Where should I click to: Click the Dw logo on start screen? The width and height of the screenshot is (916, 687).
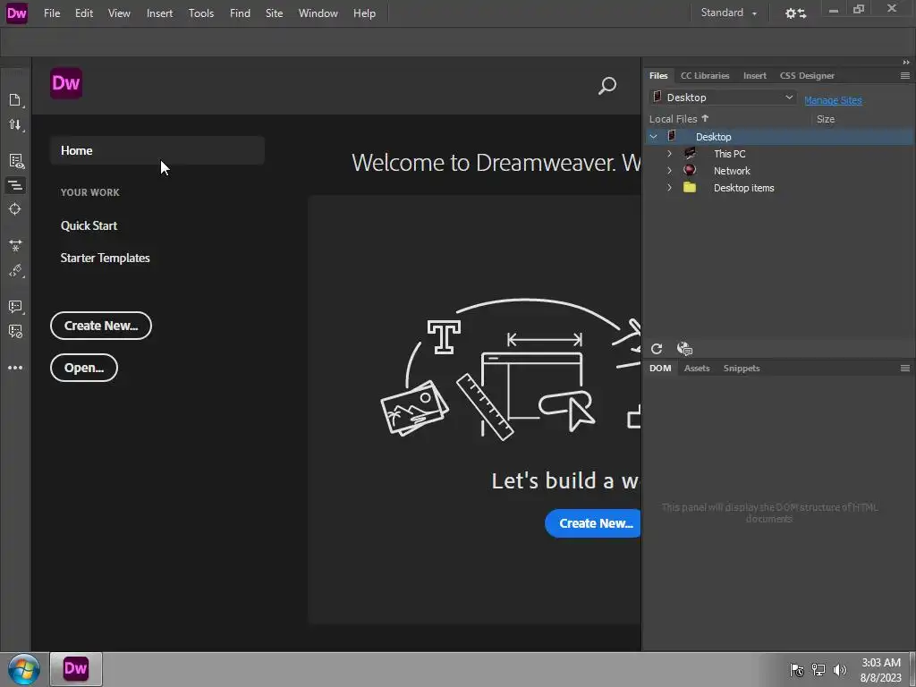point(66,83)
